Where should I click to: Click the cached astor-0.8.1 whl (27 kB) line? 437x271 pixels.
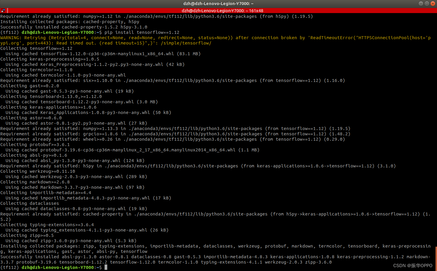click(76, 123)
